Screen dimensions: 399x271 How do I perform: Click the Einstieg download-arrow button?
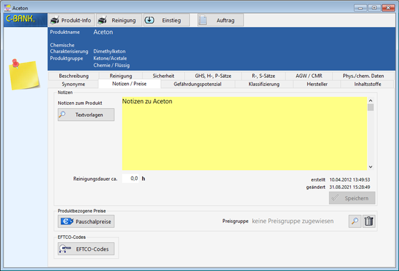click(x=166, y=20)
